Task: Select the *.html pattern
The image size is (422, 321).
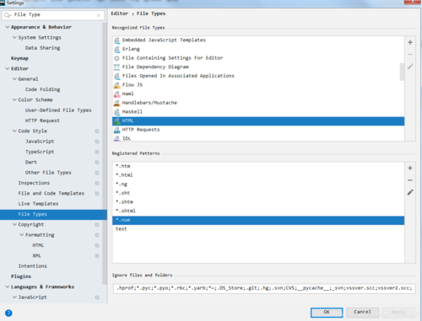Action: tap(258, 175)
